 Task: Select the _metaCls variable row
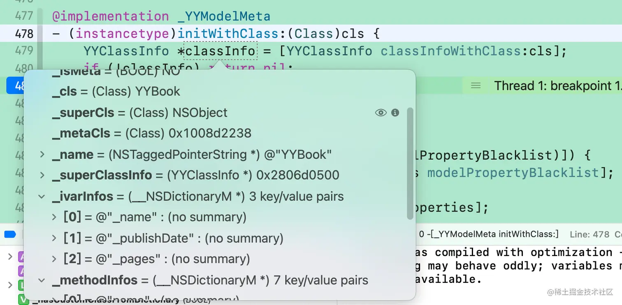coord(151,133)
